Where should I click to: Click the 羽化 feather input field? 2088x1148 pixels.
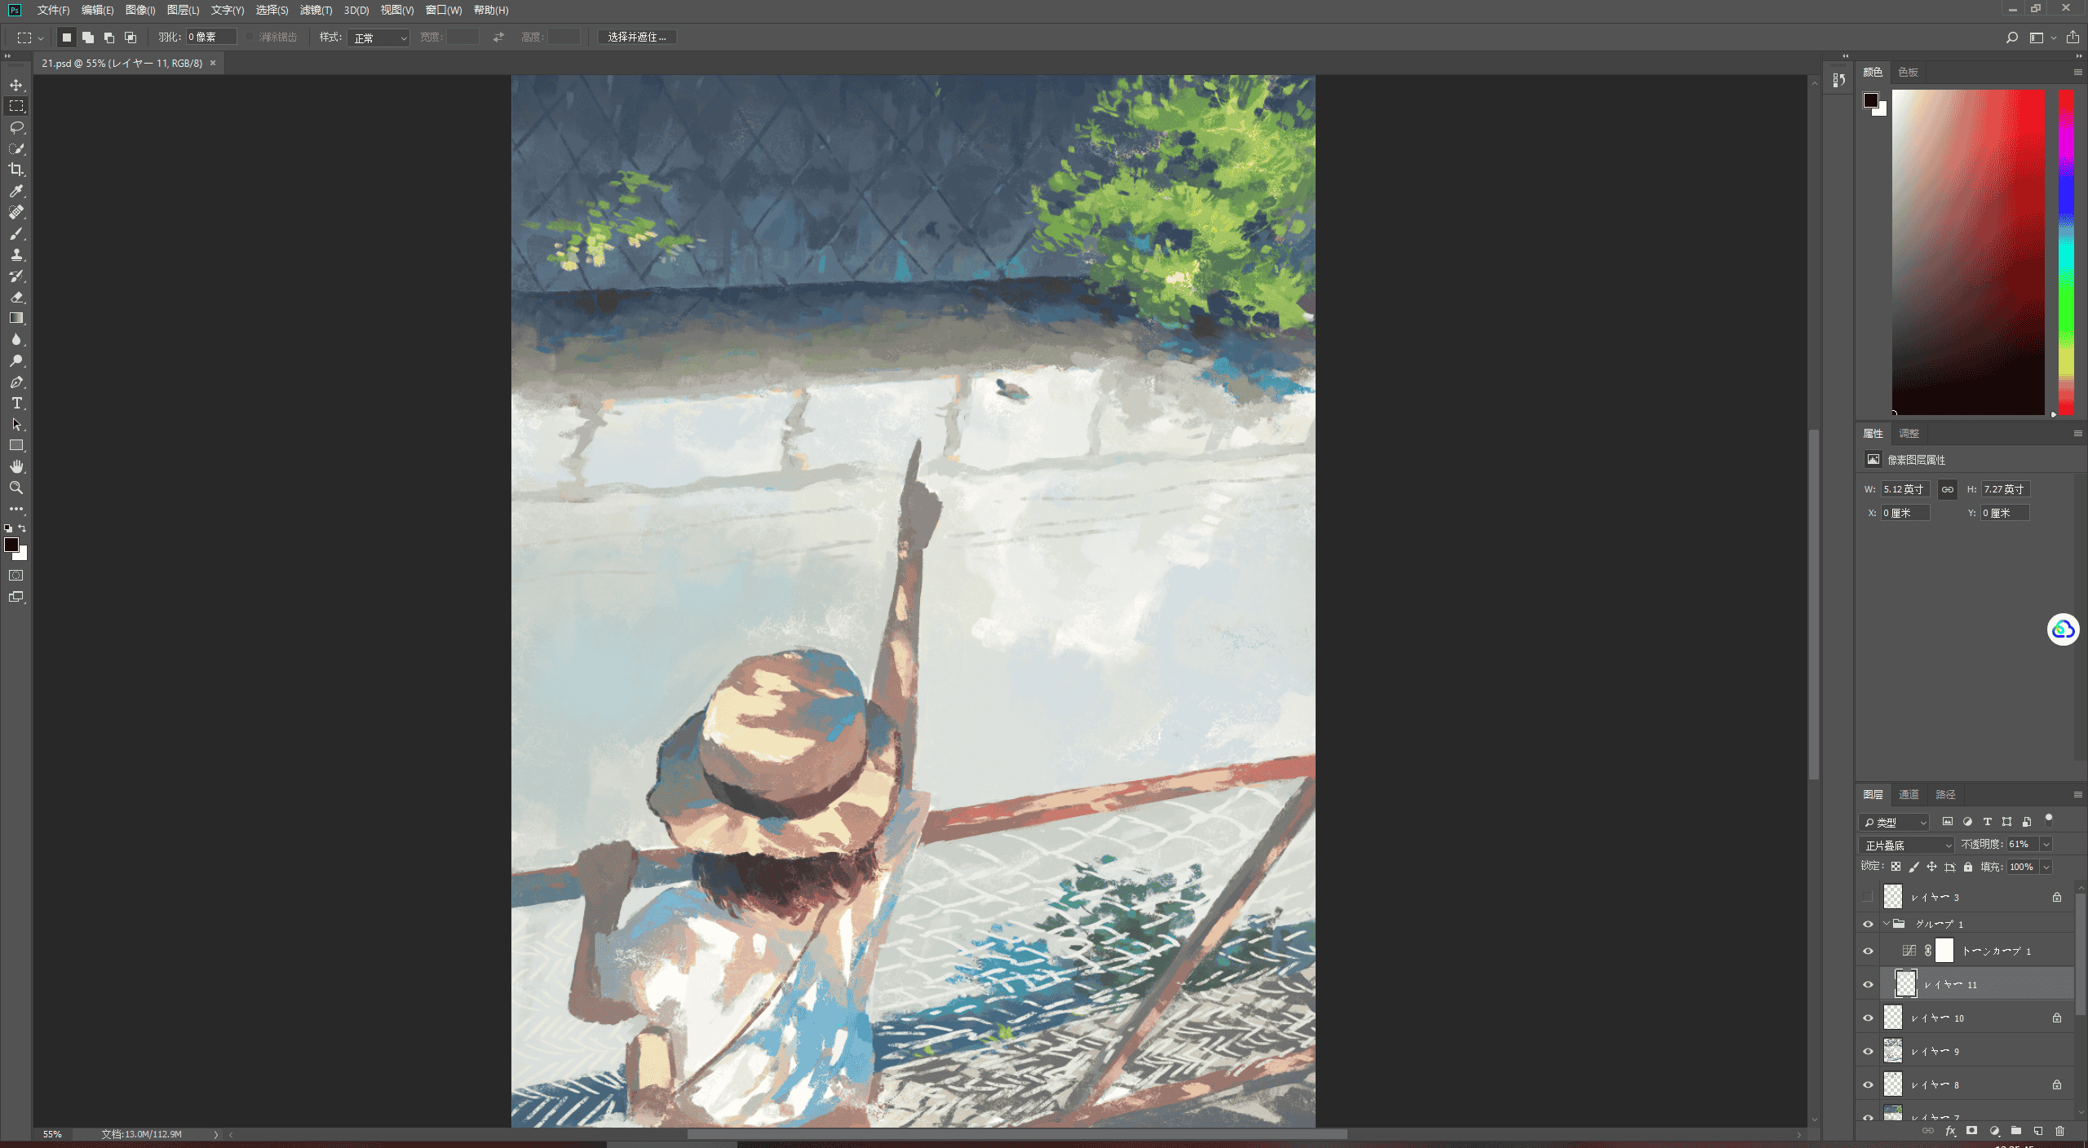click(211, 38)
